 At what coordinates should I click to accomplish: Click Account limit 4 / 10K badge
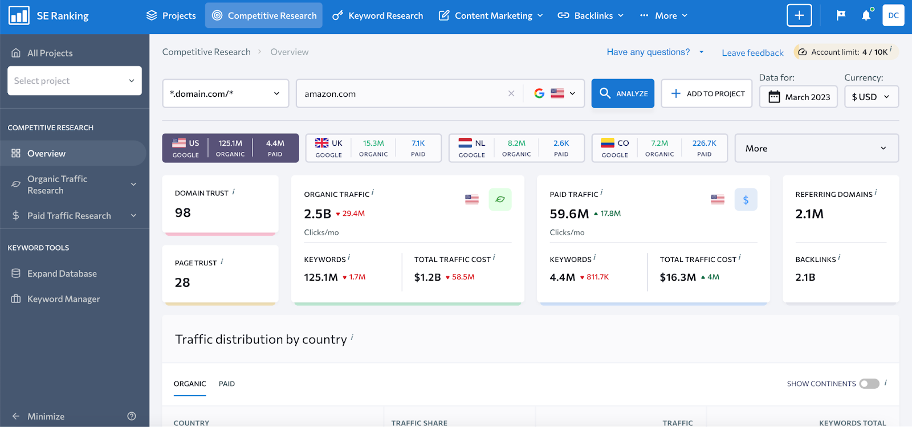click(846, 52)
